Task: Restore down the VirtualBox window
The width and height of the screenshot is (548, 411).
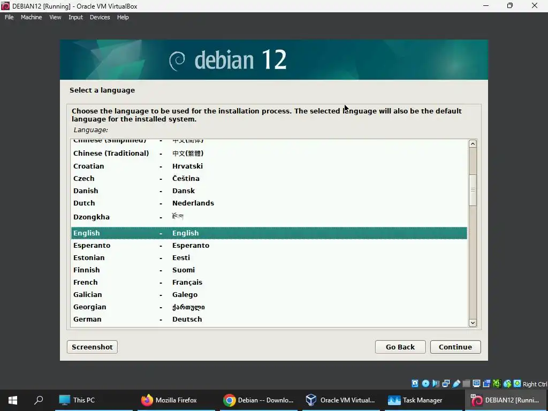Action: pos(510,5)
